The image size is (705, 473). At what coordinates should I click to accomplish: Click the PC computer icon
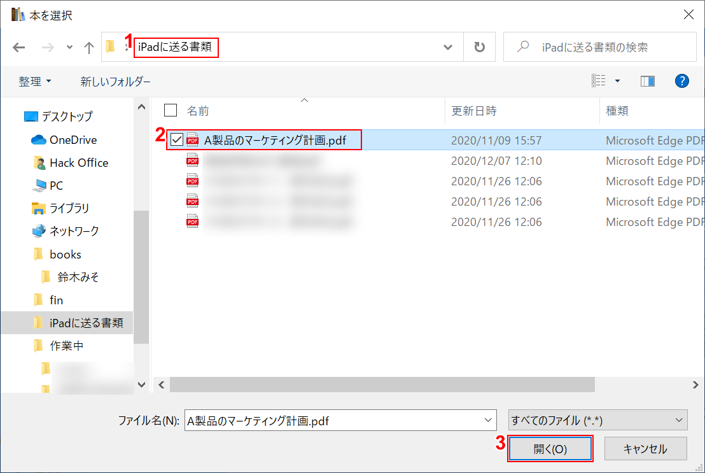click(39, 185)
